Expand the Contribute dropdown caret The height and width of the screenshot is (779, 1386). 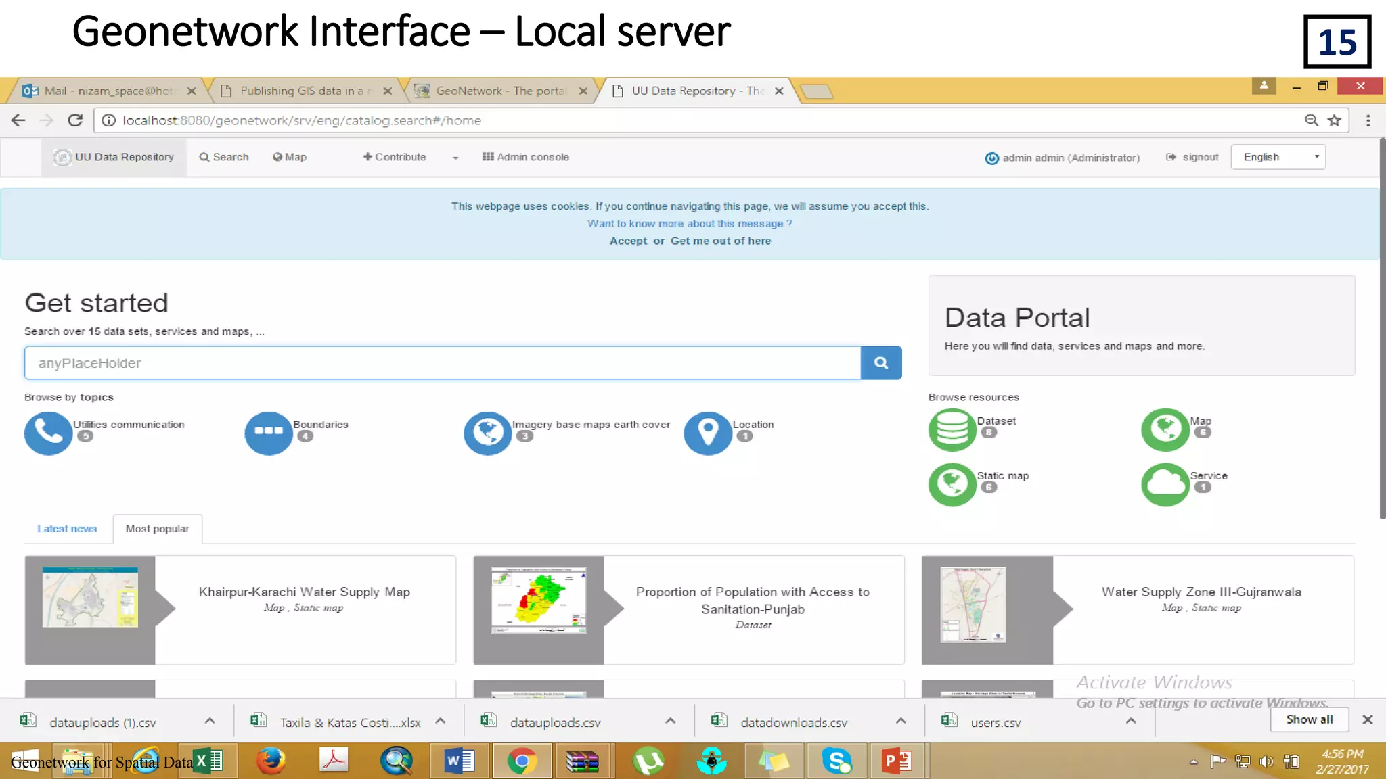tap(455, 158)
